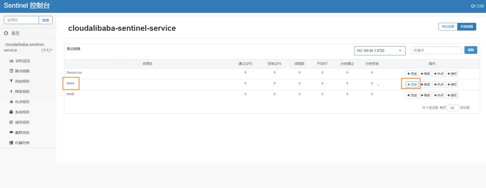Open 热点规则 in the sidebar
Screen dimensions: 486x188
(20, 102)
